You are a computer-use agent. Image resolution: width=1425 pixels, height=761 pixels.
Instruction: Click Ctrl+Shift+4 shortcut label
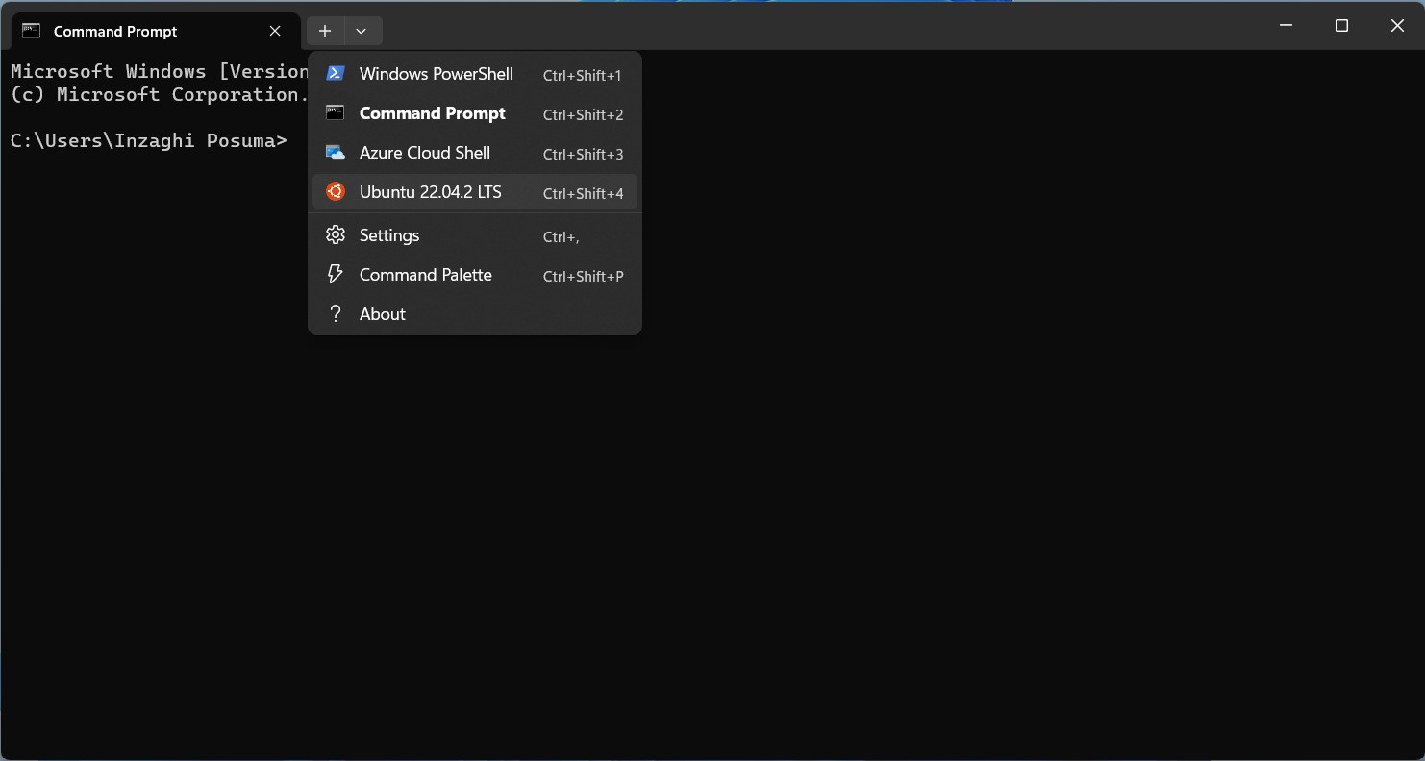583,194
